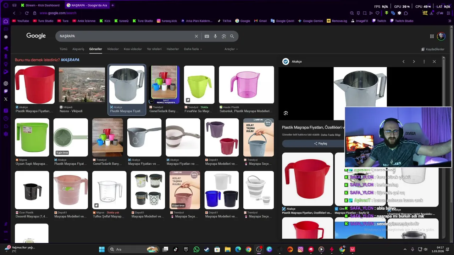Viewport: 454px width, 255px height.
Task: Open the Remove.bg bookmark
Action: tap(337, 21)
